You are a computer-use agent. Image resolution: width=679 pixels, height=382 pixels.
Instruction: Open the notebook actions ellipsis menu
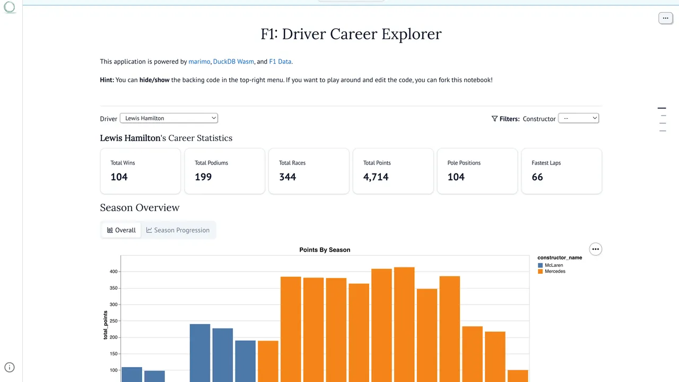665,18
